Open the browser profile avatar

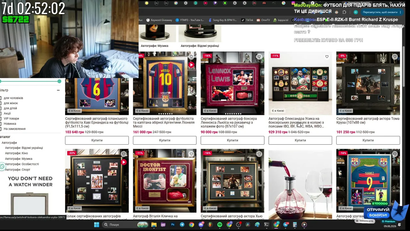pyautogui.click(x=356, y=12)
